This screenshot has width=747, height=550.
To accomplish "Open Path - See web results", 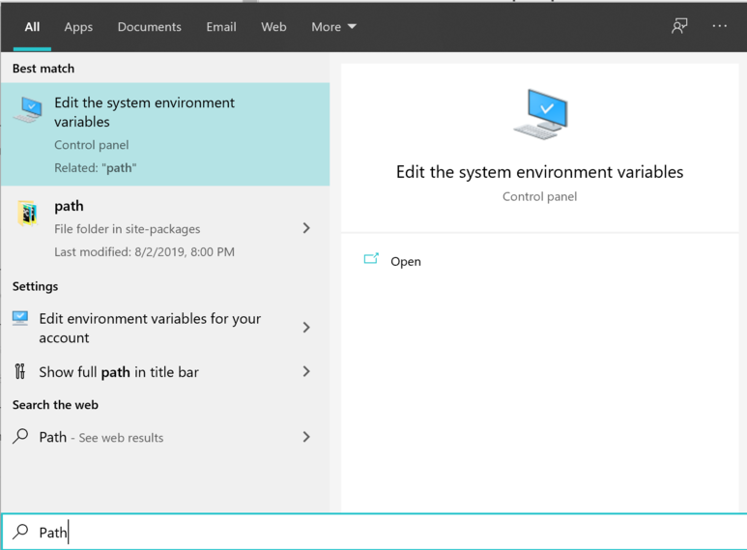I will (x=165, y=437).
